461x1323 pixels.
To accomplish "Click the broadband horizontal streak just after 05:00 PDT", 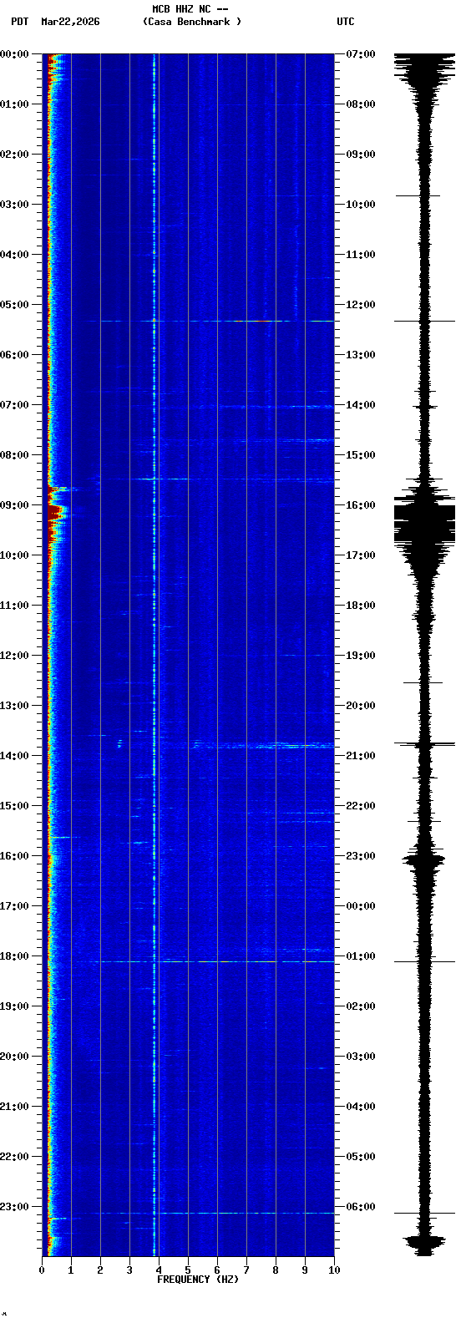I will click(209, 321).
